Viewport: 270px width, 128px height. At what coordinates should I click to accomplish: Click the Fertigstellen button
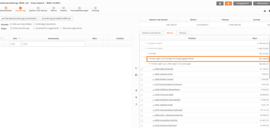click(242, 3)
